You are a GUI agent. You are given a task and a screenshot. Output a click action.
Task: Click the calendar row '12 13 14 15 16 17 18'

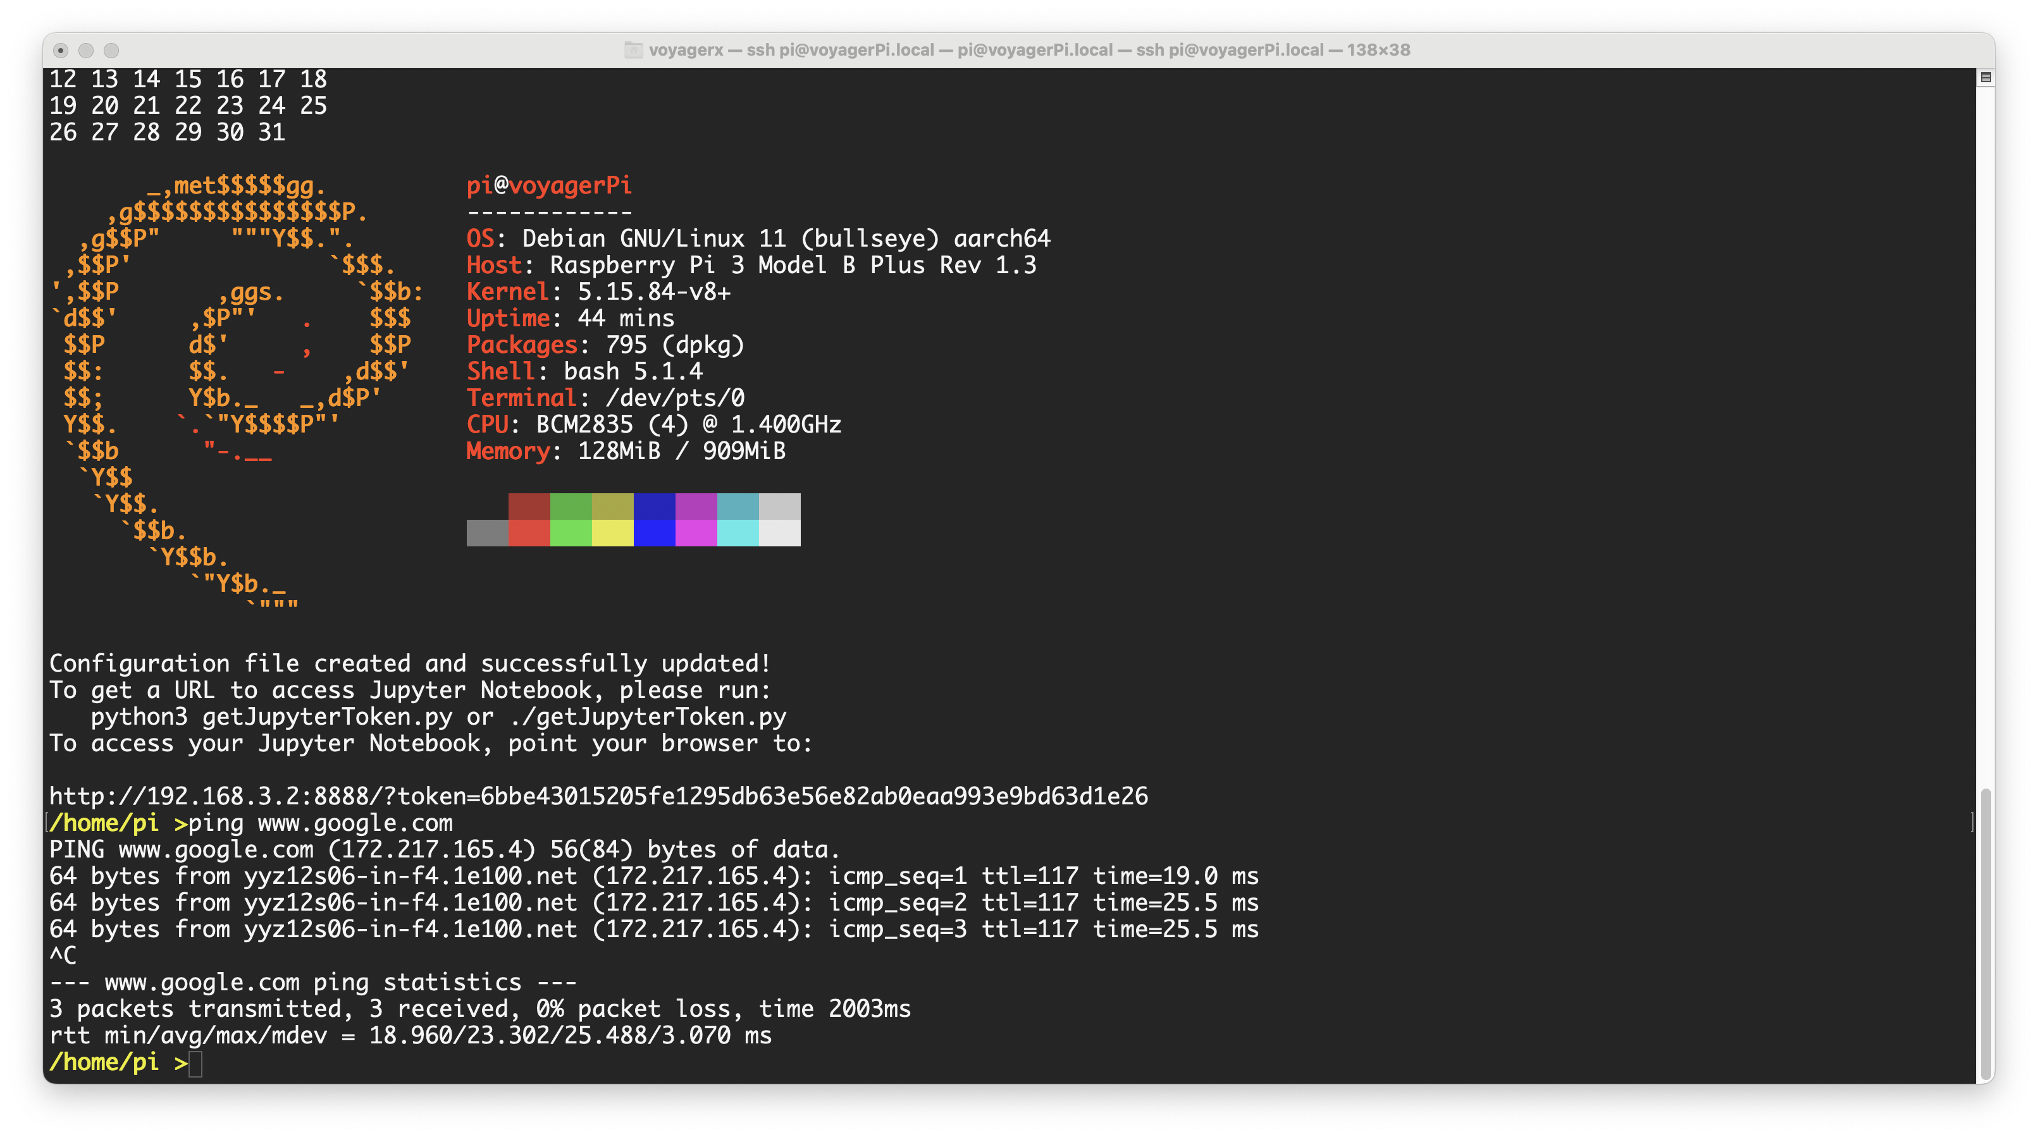point(188,79)
